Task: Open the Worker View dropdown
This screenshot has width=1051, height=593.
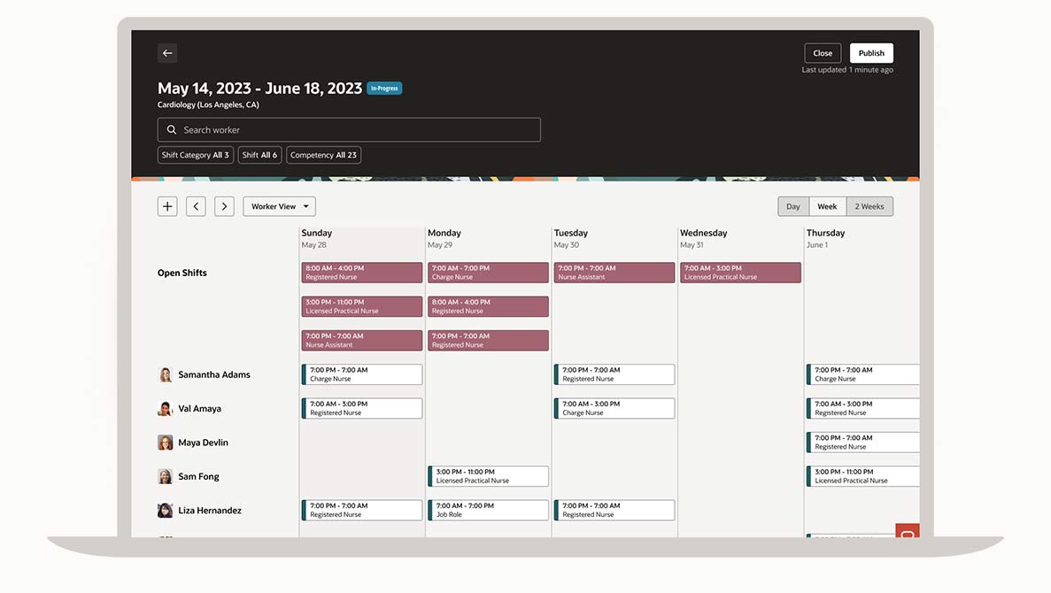Action: (279, 206)
